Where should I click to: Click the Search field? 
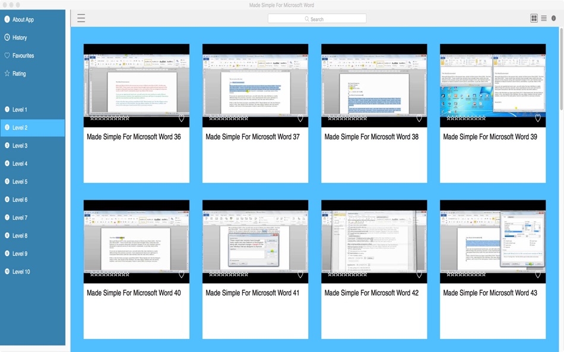317,19
